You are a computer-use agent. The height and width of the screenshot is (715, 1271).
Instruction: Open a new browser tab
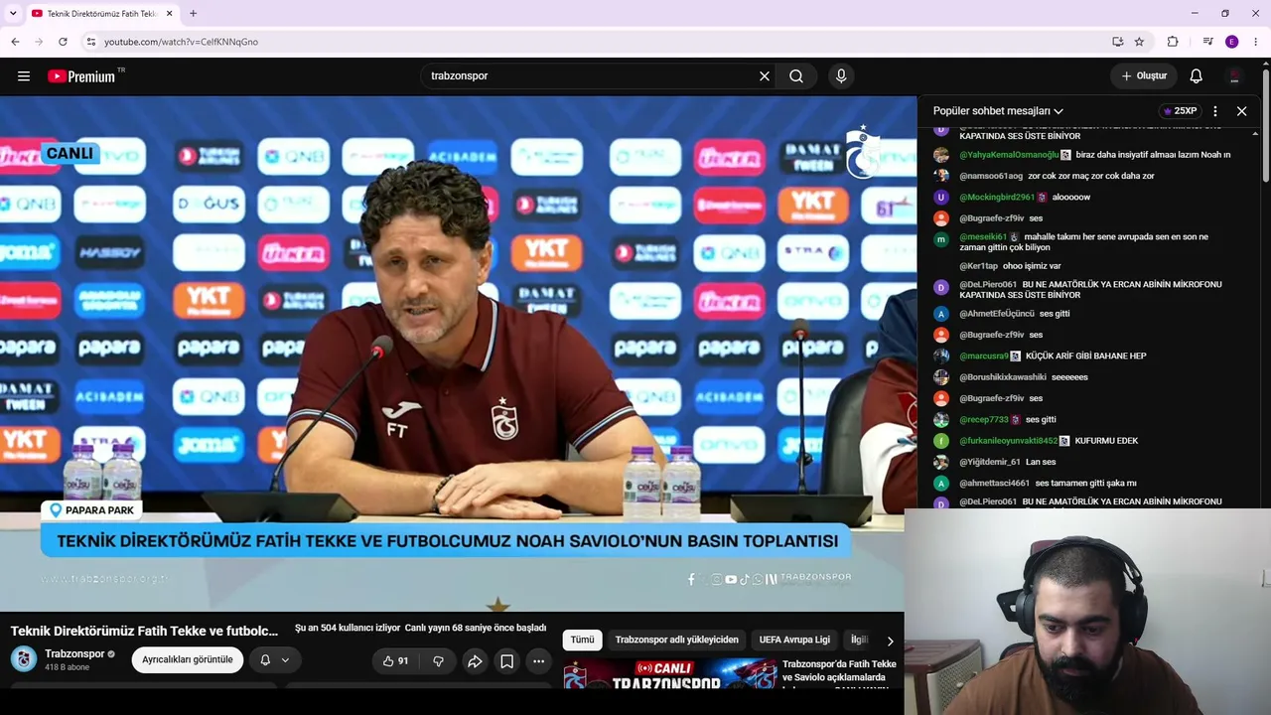(x=193, y=13)
